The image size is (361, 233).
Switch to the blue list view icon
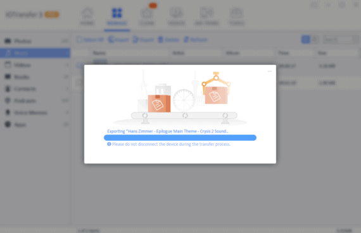[306, 40]
